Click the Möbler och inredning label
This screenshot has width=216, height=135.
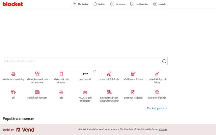coord(13,80)
